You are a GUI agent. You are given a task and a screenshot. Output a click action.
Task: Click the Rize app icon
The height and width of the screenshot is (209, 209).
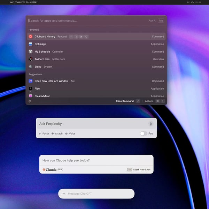31,88
